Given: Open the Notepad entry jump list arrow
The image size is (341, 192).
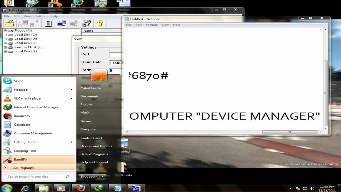Looking at the screenshot, I should coord(71,90).
